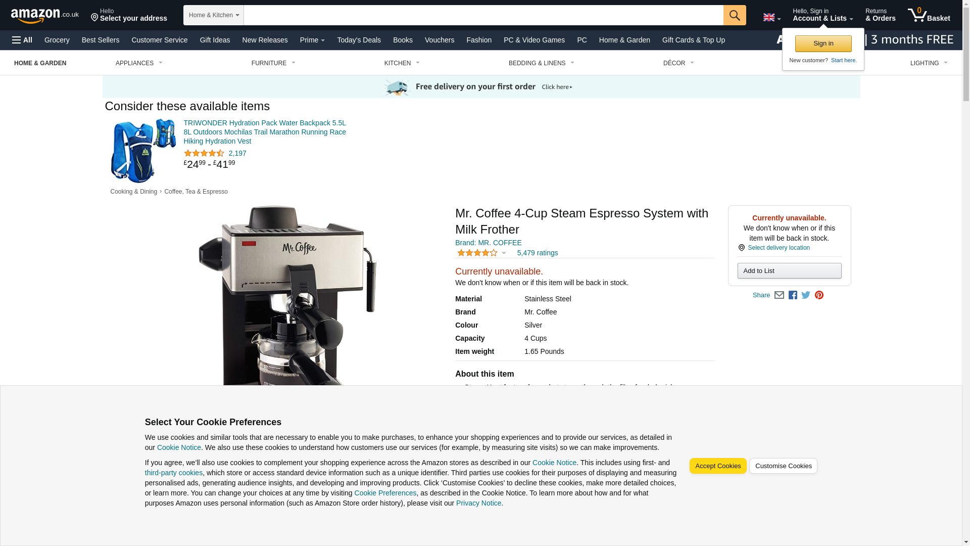970x546 pixels.
Task: Expand star rating breakdown chevron
Action: (x=504, y=253)
